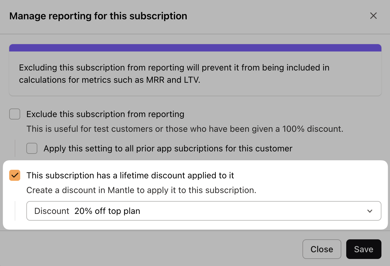The height and width of the screenshot is (266, 390).
Task: Check Apply this setting to all prior subscriptions
Action: 32,148
